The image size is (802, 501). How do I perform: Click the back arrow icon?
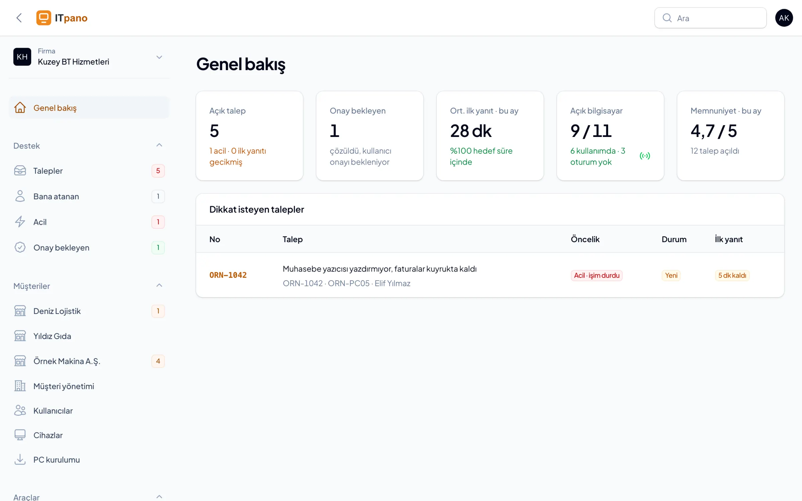tap(19, 18)
